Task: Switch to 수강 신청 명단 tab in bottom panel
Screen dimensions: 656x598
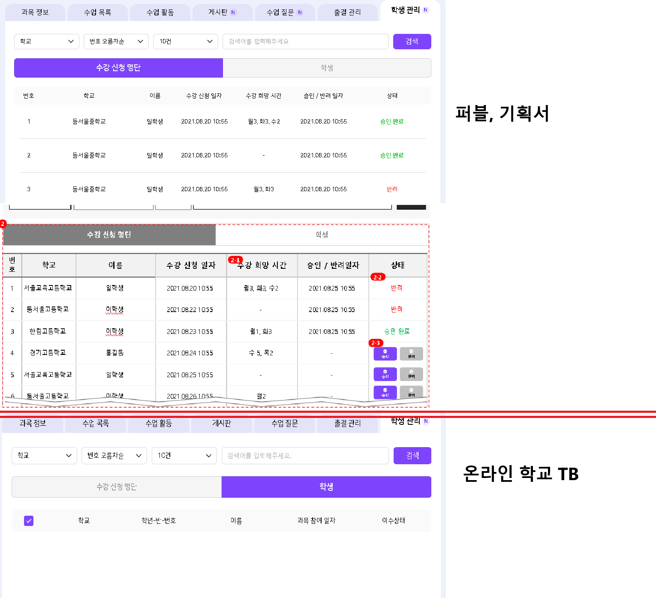Action: (x=117, y=487)
